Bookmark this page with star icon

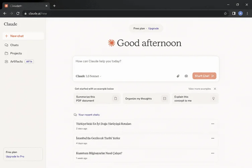pos(225,13)
